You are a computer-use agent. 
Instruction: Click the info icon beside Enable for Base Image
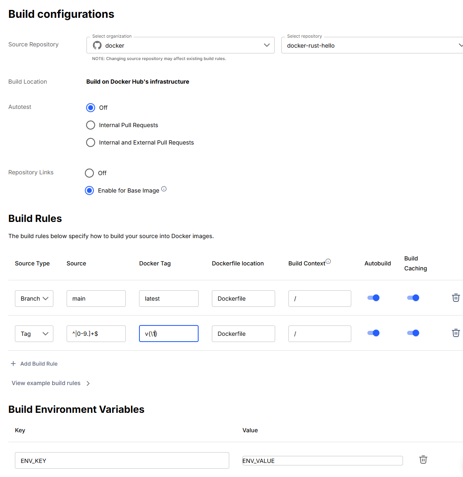(164, 188)
